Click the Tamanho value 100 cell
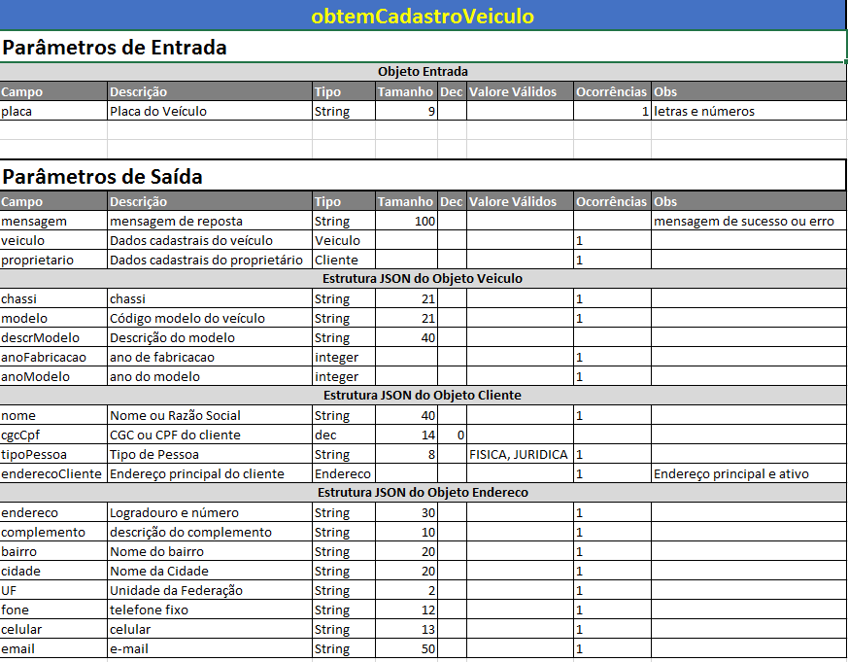This screenshot has height=662, width=848. pos(406,222)
